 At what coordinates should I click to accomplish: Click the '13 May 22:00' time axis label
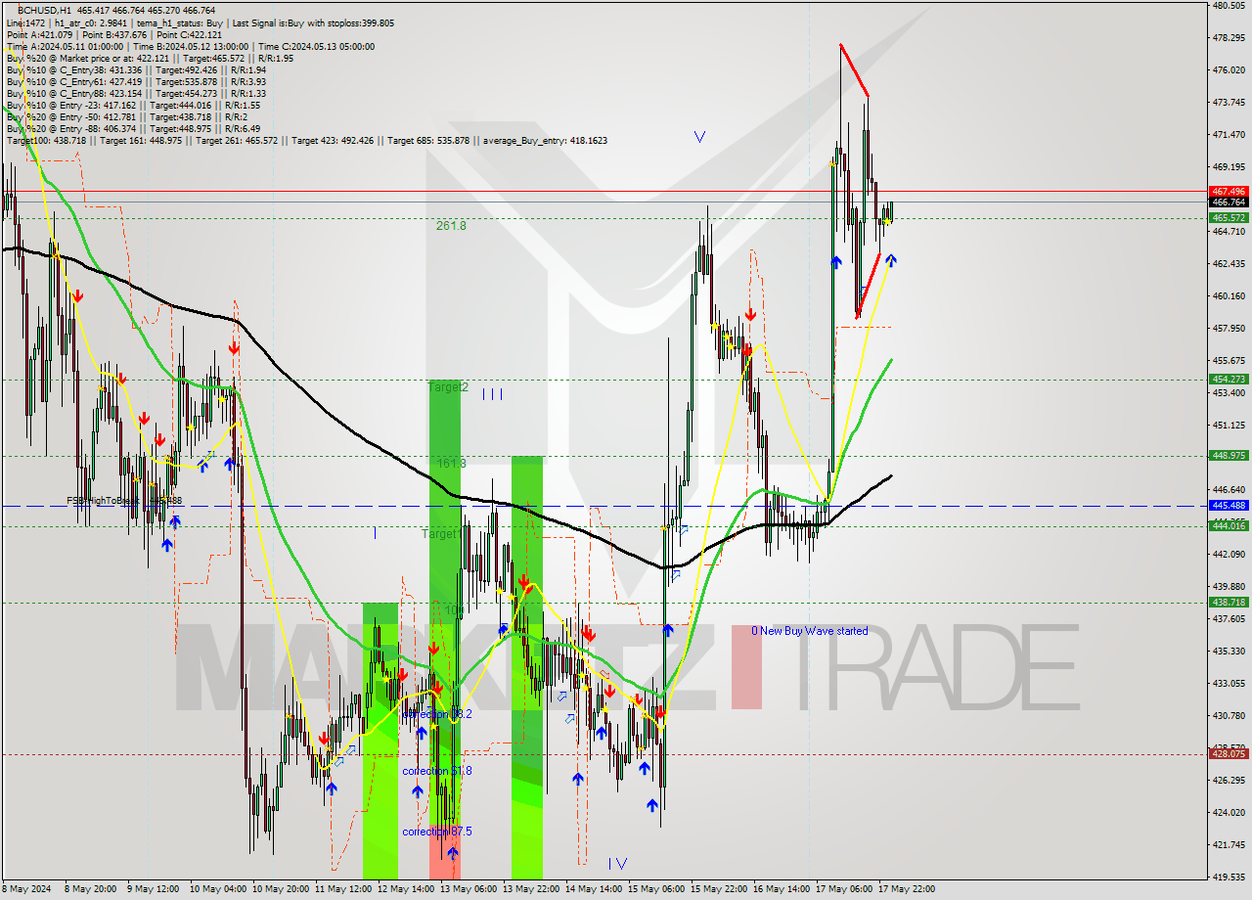click(x=531, y=889)
